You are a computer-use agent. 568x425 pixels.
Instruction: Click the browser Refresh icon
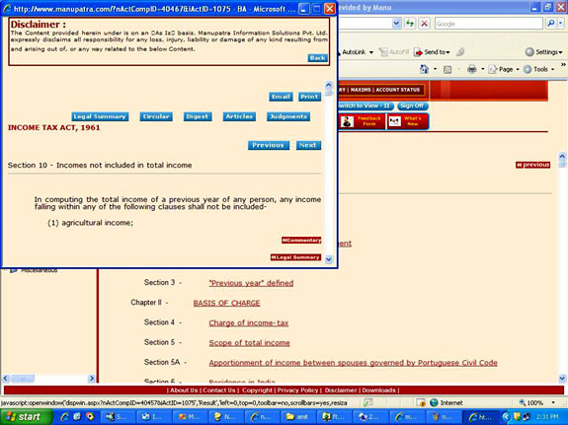tap(410, 24)
